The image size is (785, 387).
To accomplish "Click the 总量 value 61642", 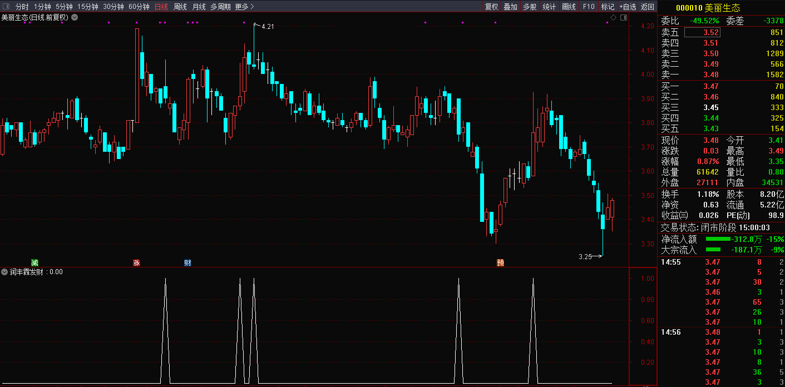I will [707, 172].
